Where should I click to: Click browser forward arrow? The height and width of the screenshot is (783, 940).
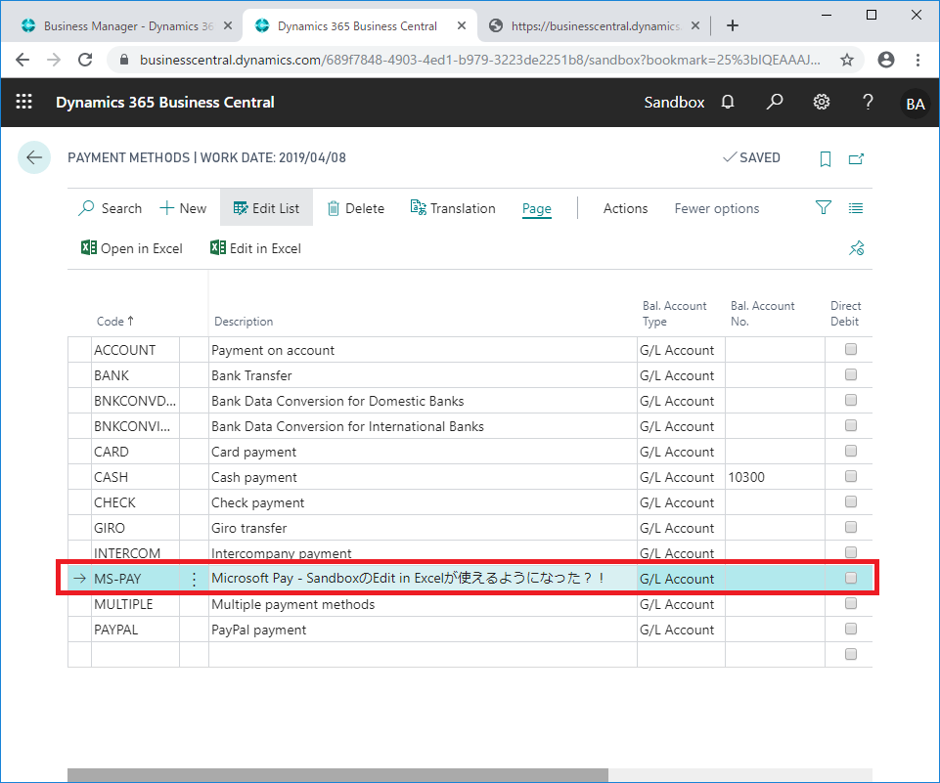pos(54,60)
